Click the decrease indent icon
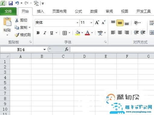This screenshot has width=154, height=115. [136, 33]
